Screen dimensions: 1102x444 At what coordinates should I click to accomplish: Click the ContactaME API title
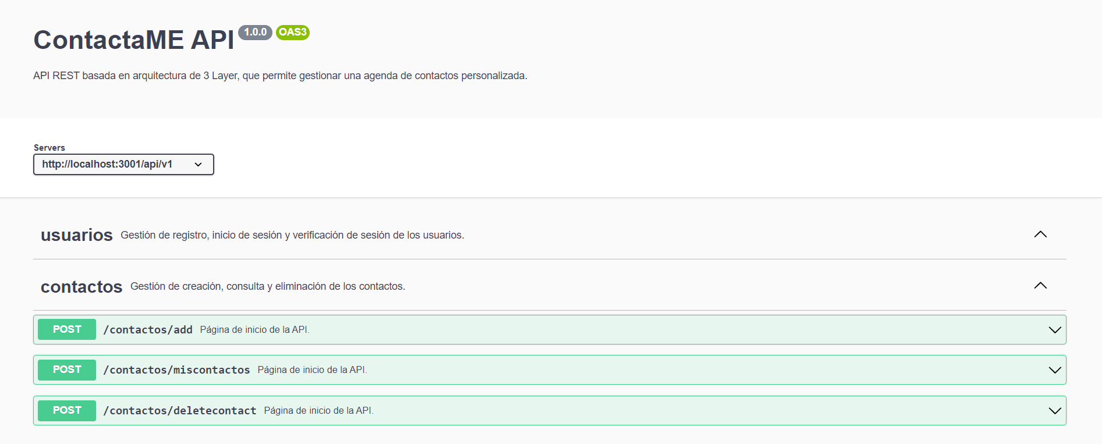coord(134,40)
